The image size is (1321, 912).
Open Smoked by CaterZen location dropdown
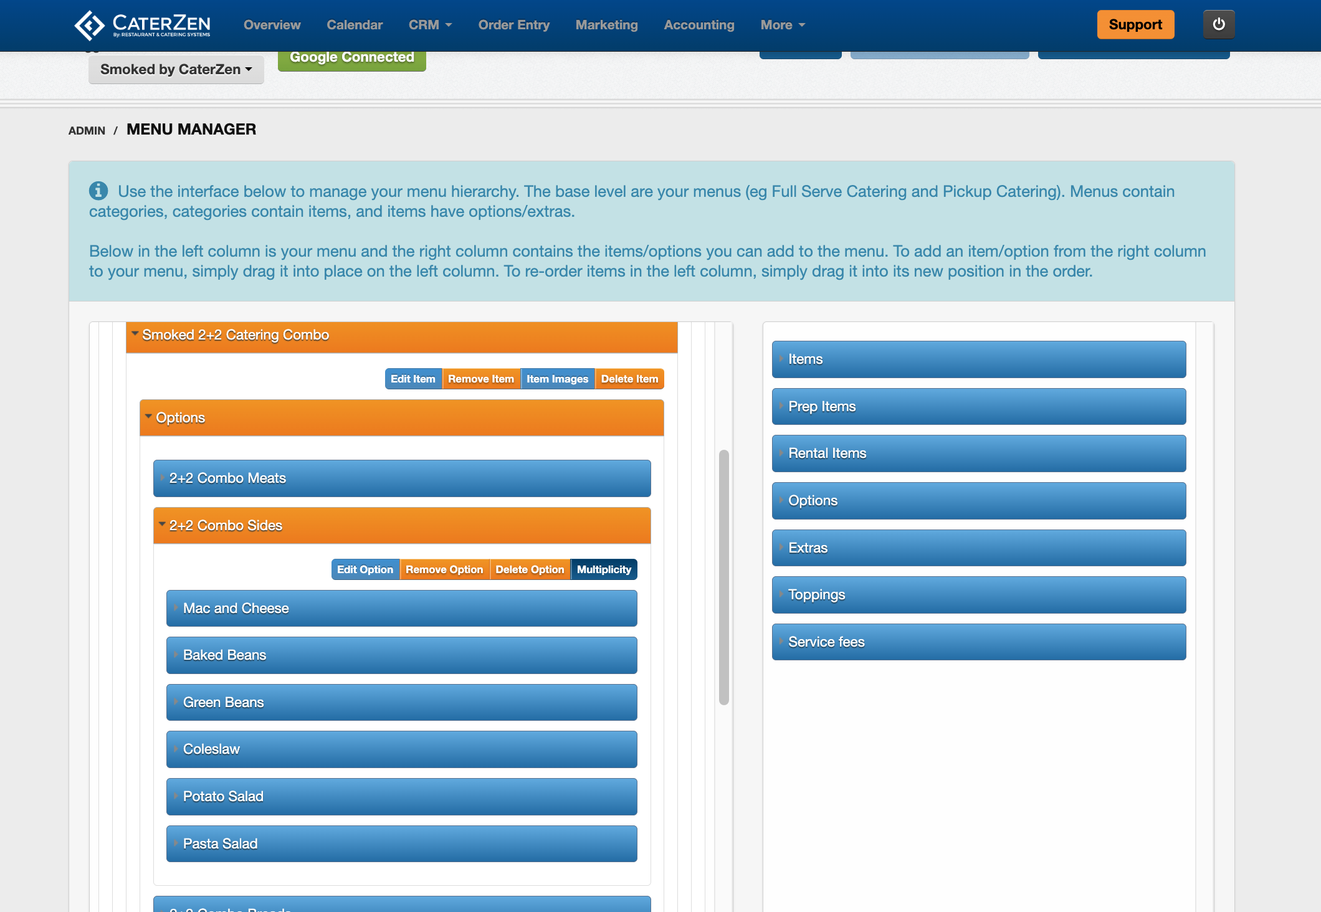tap(176, 69)
